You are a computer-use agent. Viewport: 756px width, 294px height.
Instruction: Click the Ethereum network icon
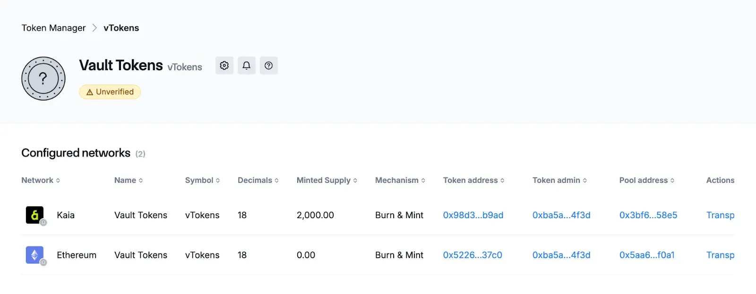click(35, 255)
